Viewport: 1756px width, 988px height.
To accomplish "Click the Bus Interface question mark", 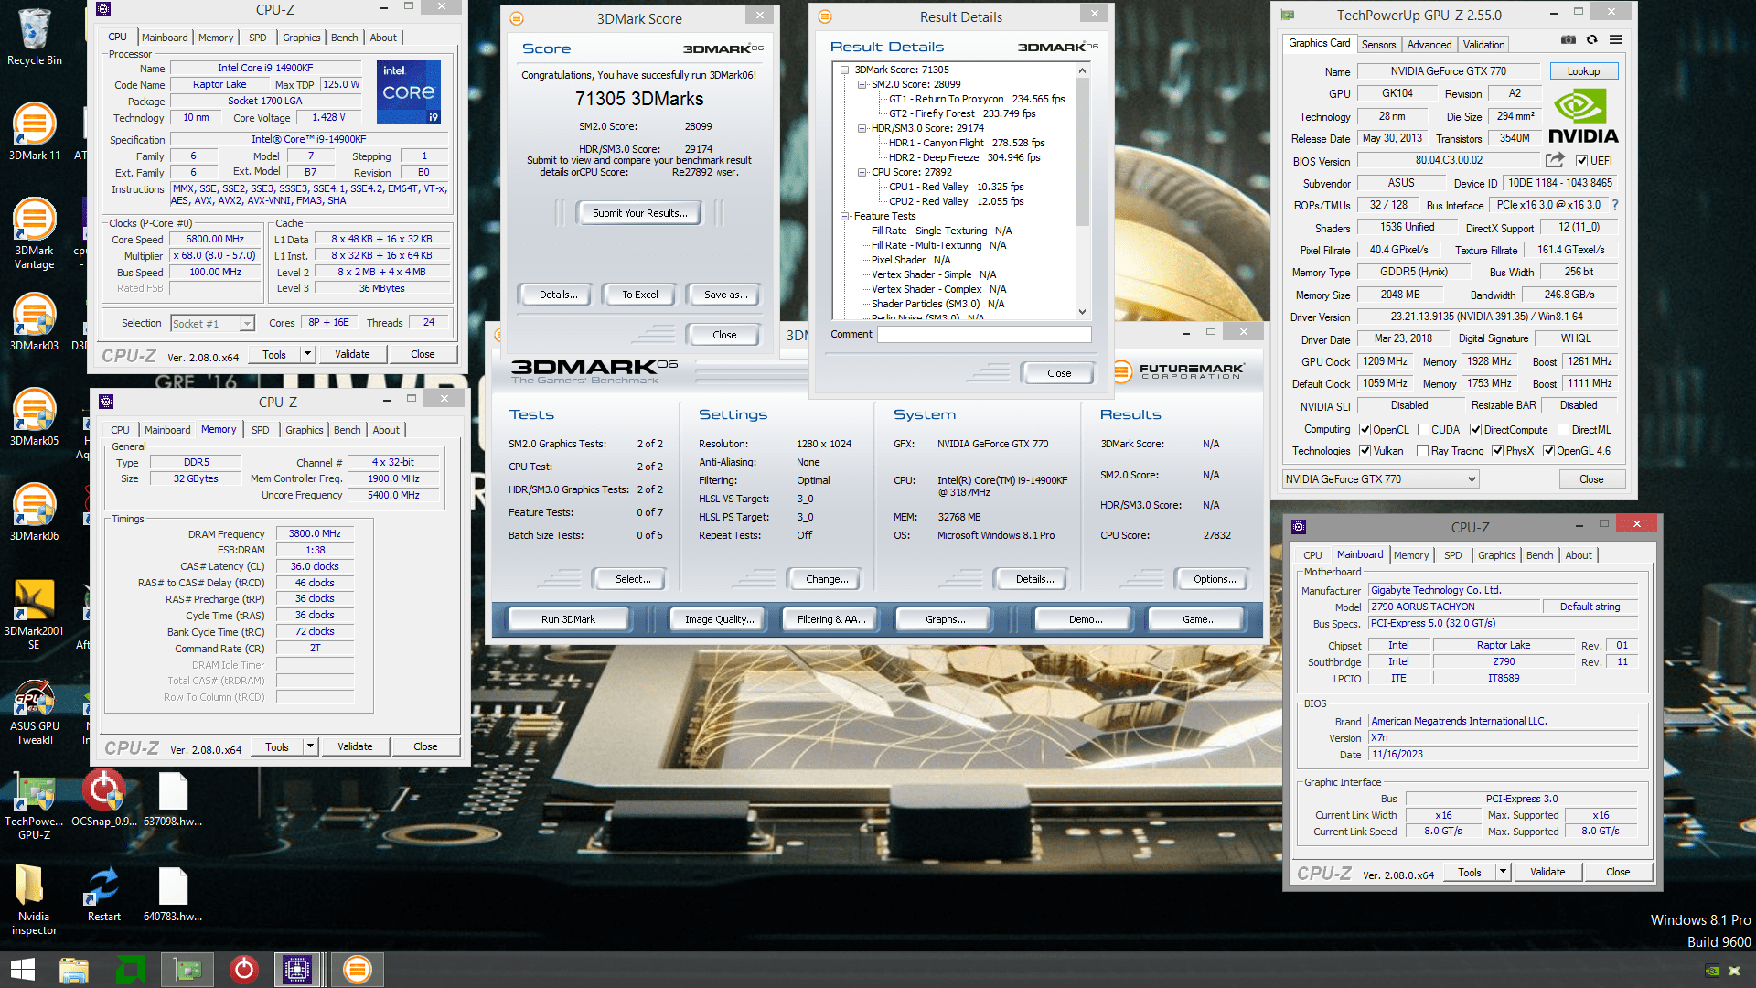I will pos(1615,205).
